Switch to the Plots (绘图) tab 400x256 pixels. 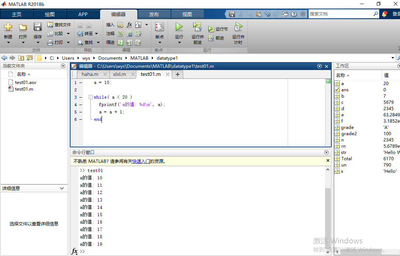50,14
